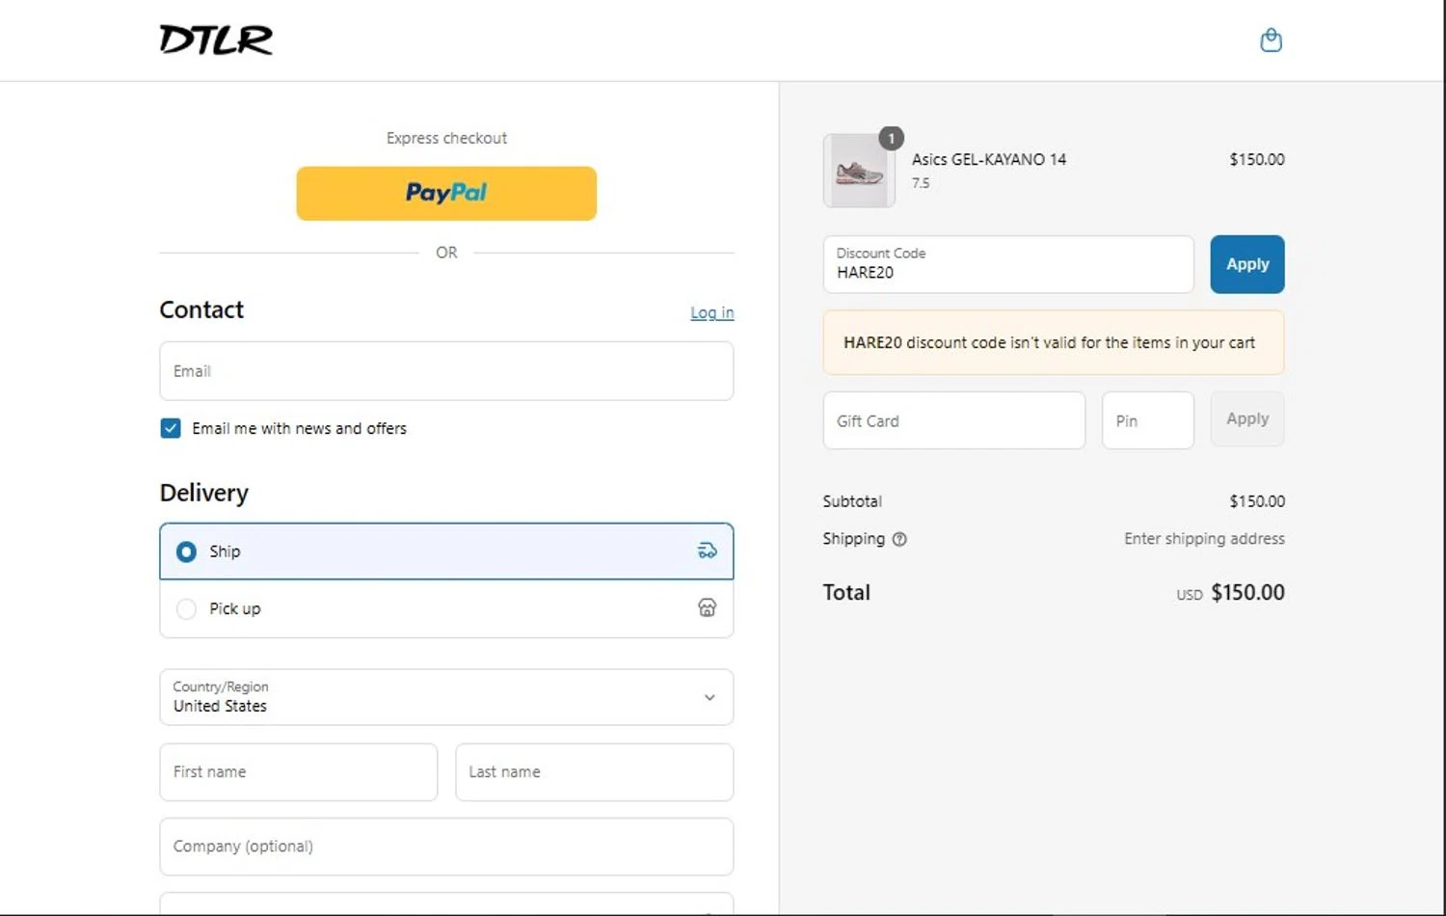Click the size 7.5 text under product

921,183
